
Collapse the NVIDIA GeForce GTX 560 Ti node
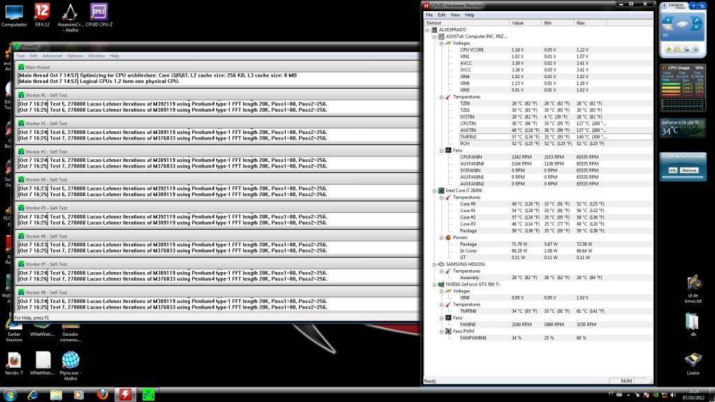coord(434,285)
